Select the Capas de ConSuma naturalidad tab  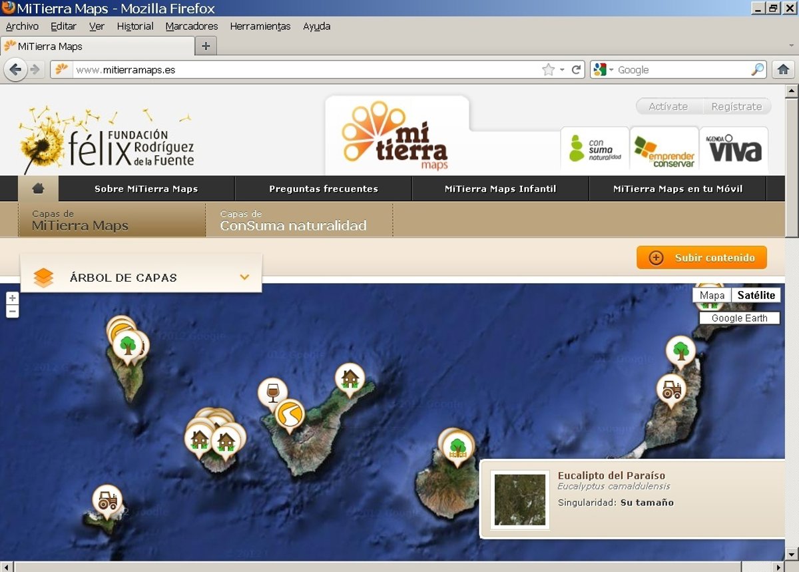pos(294,220)
